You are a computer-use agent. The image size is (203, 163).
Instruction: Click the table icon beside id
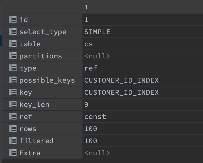13,20
